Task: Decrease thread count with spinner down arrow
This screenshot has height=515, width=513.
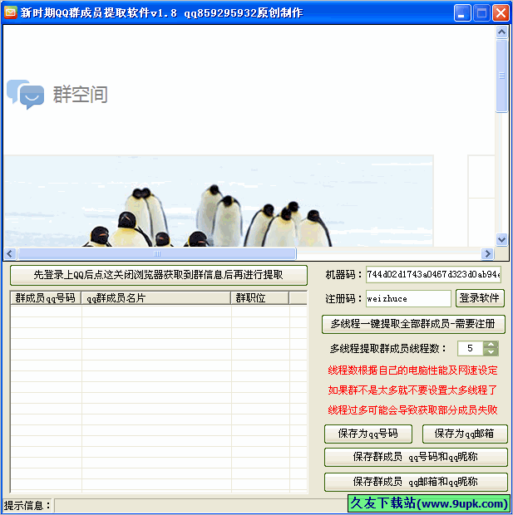Action: (x=491, y=352)
